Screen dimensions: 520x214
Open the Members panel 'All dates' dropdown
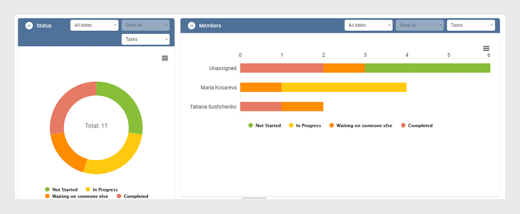(x=369, y=25)
